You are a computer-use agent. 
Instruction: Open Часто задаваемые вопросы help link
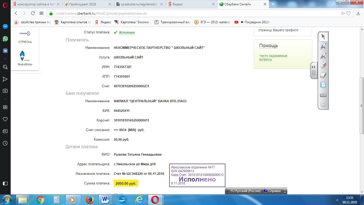(273, 58)
